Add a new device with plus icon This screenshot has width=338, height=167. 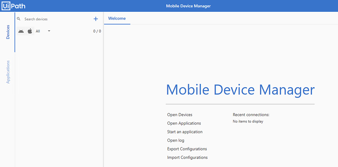tap(96, 19)
